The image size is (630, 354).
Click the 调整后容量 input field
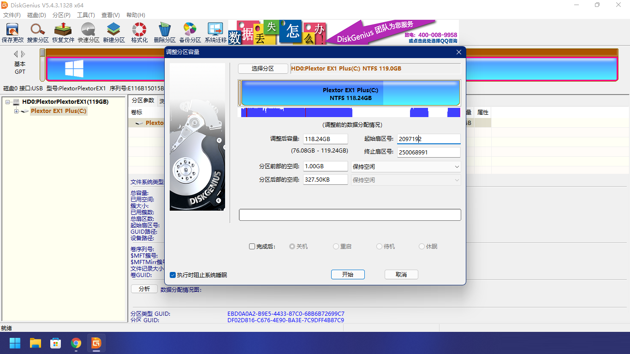click(326, 139)
